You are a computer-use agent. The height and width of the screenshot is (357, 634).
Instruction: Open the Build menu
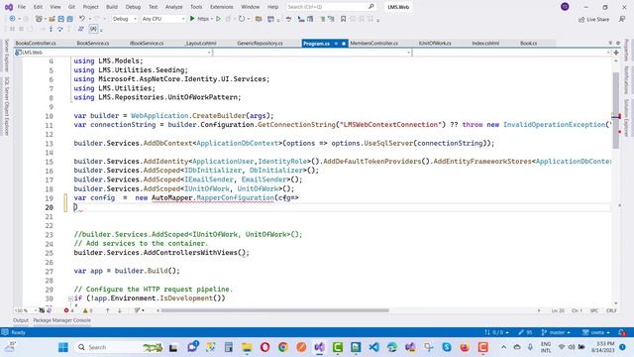pos(112,7)
